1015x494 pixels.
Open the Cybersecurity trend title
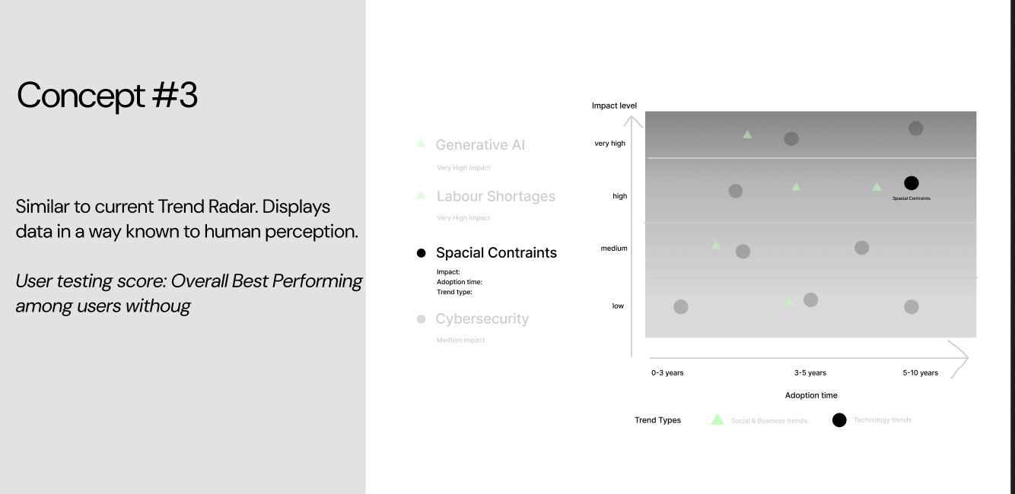[x=482, y=319]
